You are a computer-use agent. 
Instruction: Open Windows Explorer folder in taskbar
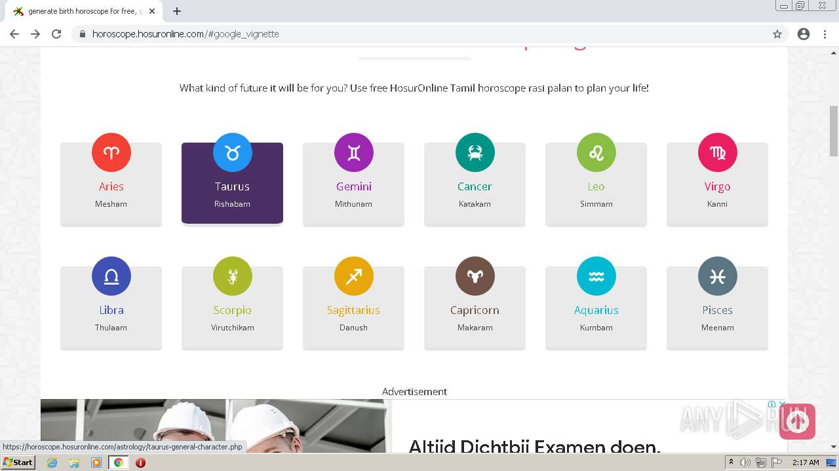pos(74,462)
